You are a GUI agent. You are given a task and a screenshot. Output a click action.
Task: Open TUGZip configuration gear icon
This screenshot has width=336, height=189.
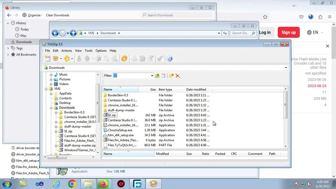(x=124, y=59)
